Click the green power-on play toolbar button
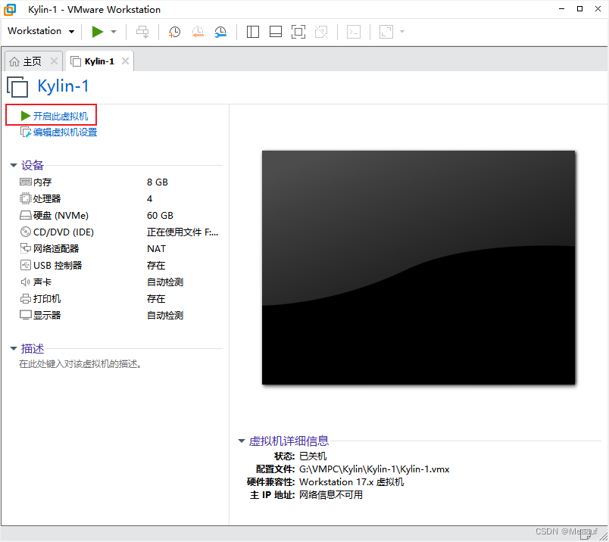 98,32
